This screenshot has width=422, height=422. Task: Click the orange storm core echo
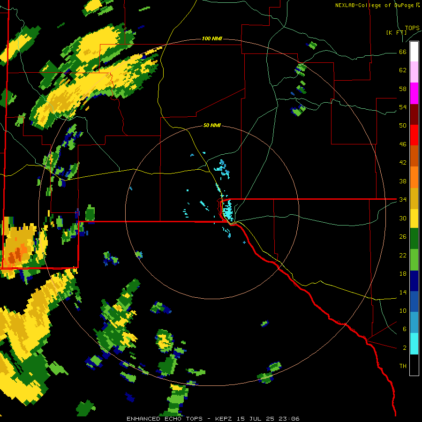(17, 254)
